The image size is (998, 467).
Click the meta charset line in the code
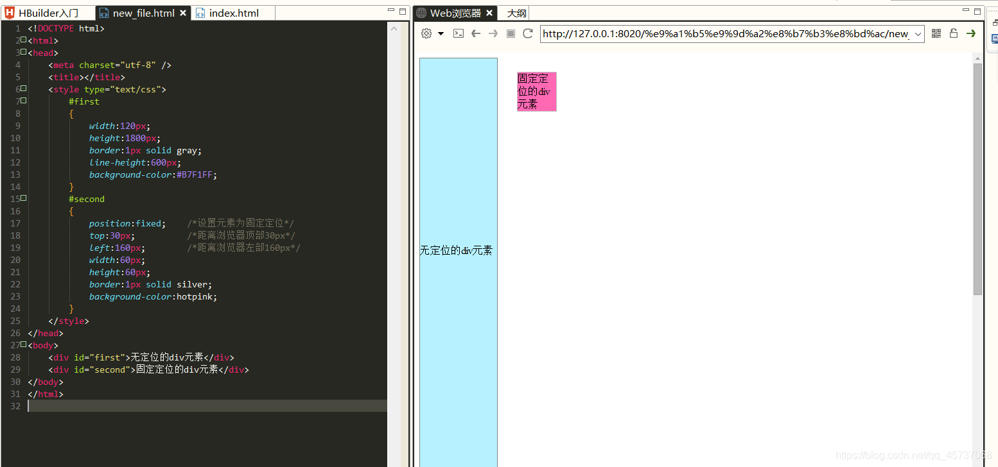pos(110,65)
